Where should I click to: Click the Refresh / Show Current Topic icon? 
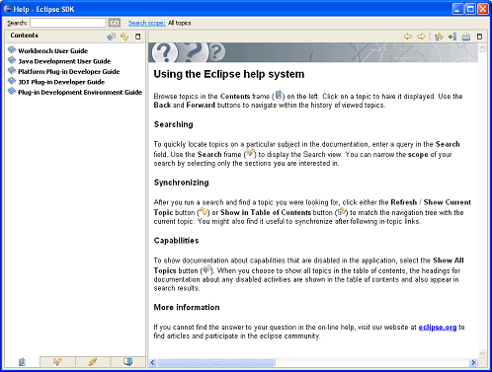[x=124, y=37]
